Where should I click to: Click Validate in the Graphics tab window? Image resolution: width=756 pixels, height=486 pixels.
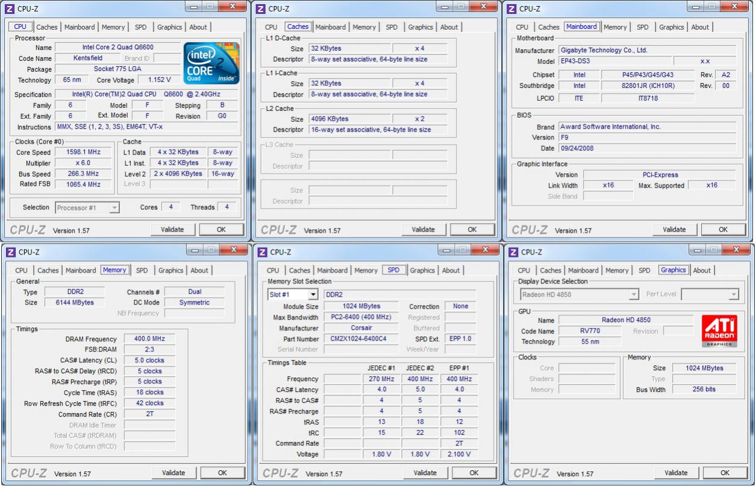676,473
